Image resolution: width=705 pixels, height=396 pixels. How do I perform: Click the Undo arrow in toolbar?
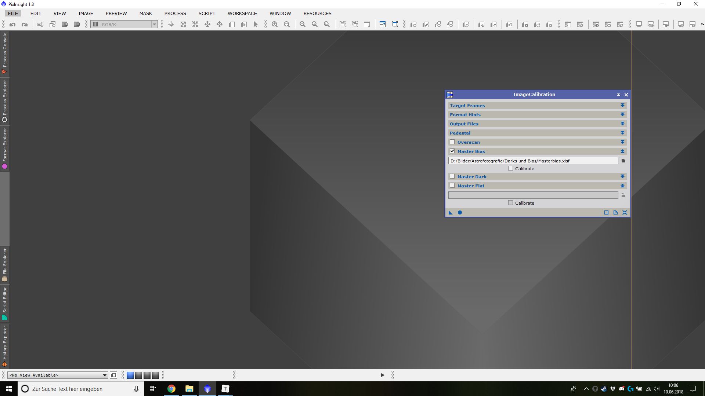12,25
